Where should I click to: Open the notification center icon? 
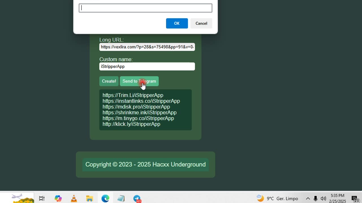(355, 199)
